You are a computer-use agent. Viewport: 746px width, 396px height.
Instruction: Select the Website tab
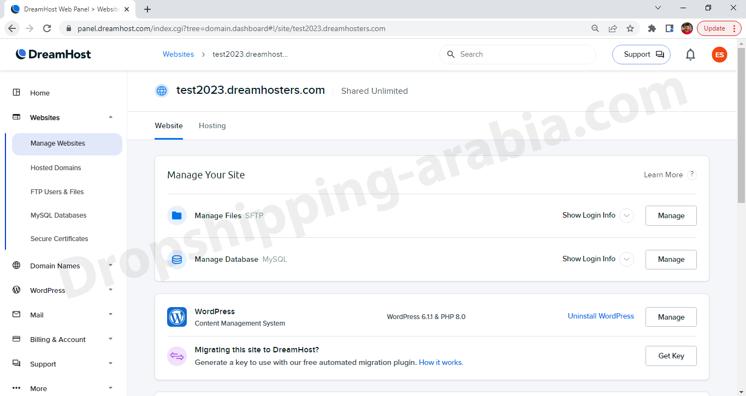[x=169, y=125]
